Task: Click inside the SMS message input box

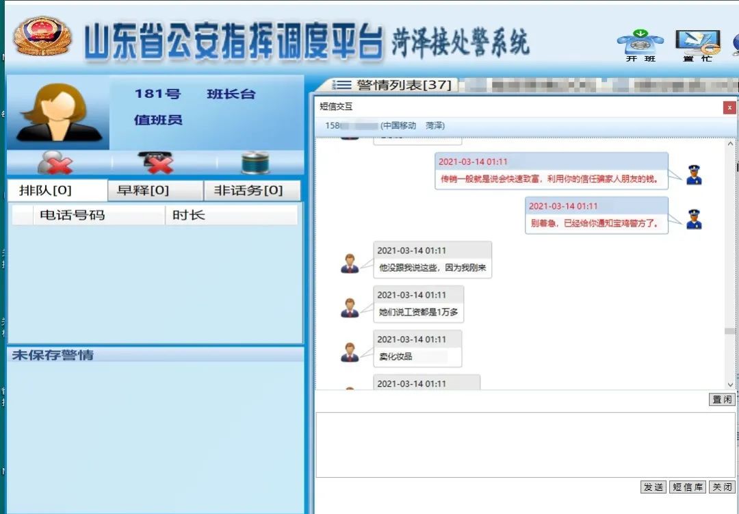Action: click(x=525, y=445)
